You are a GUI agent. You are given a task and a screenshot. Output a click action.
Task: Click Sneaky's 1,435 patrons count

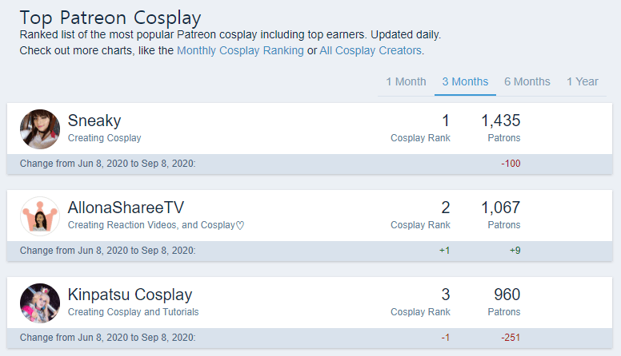pyautogui.click(x=501, y=121)
